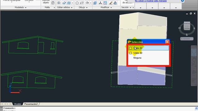The height and width of the screenshot is (111, 198).
Task: Click the round icon beside Suavizar objeto
Action: [x=53, y=3]
